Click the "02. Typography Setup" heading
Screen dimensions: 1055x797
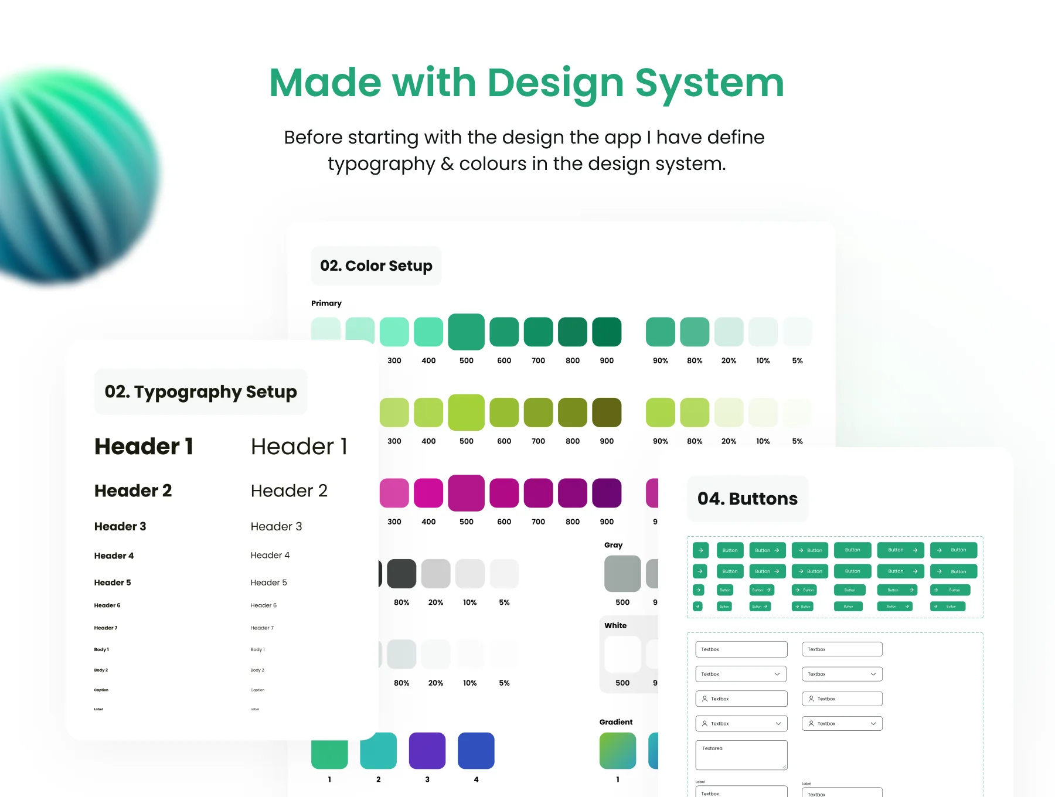pyautogui.click(x=201, y=392)
